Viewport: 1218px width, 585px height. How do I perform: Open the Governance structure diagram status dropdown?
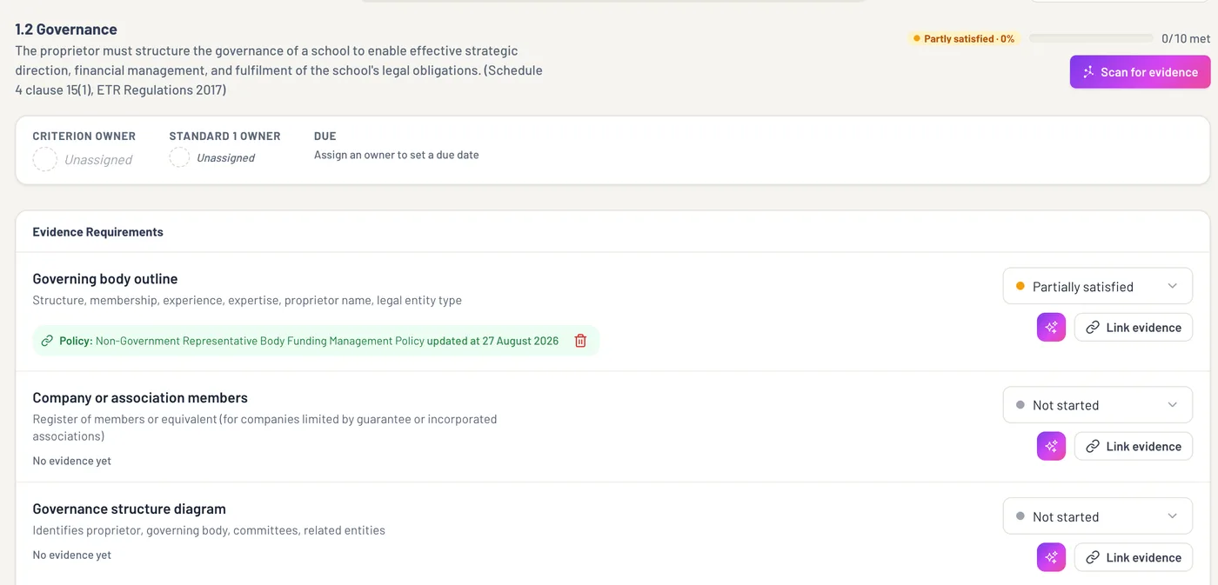click(1097, 516)
